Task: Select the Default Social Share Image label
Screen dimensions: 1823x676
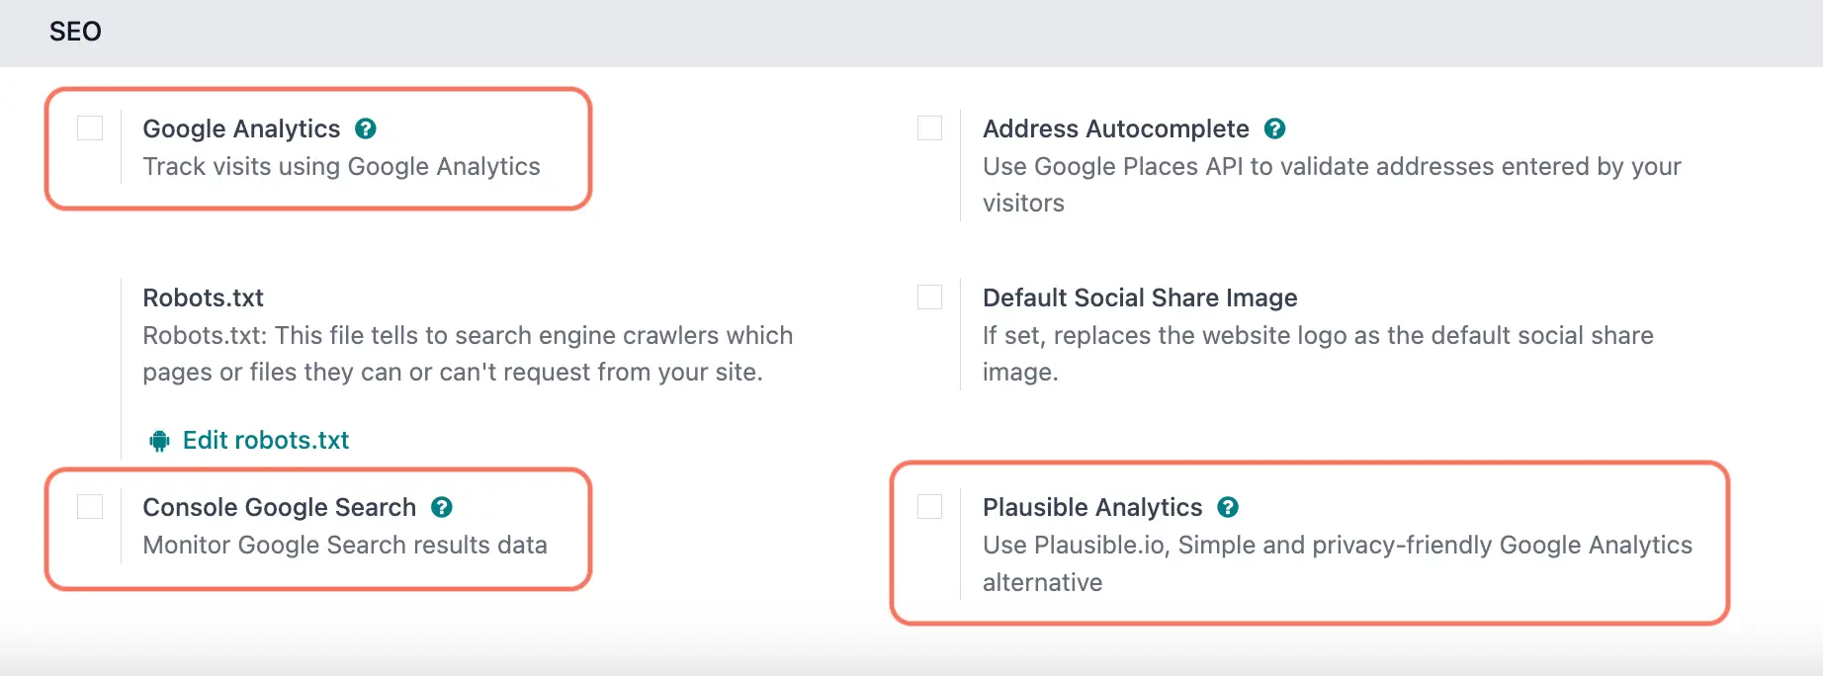Action: point(1140,297)
